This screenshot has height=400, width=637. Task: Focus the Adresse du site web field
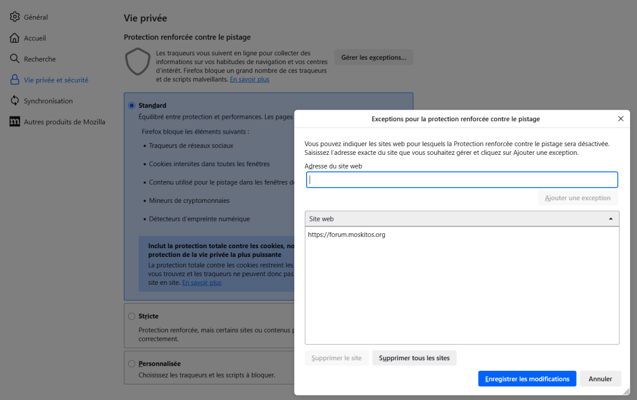462,180
